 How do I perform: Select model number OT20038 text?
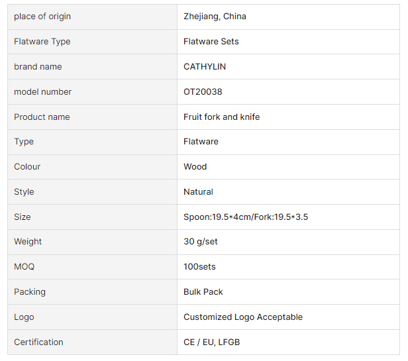tap(203, 92)
